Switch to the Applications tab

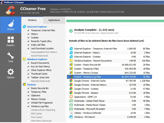tap(54, 20)
